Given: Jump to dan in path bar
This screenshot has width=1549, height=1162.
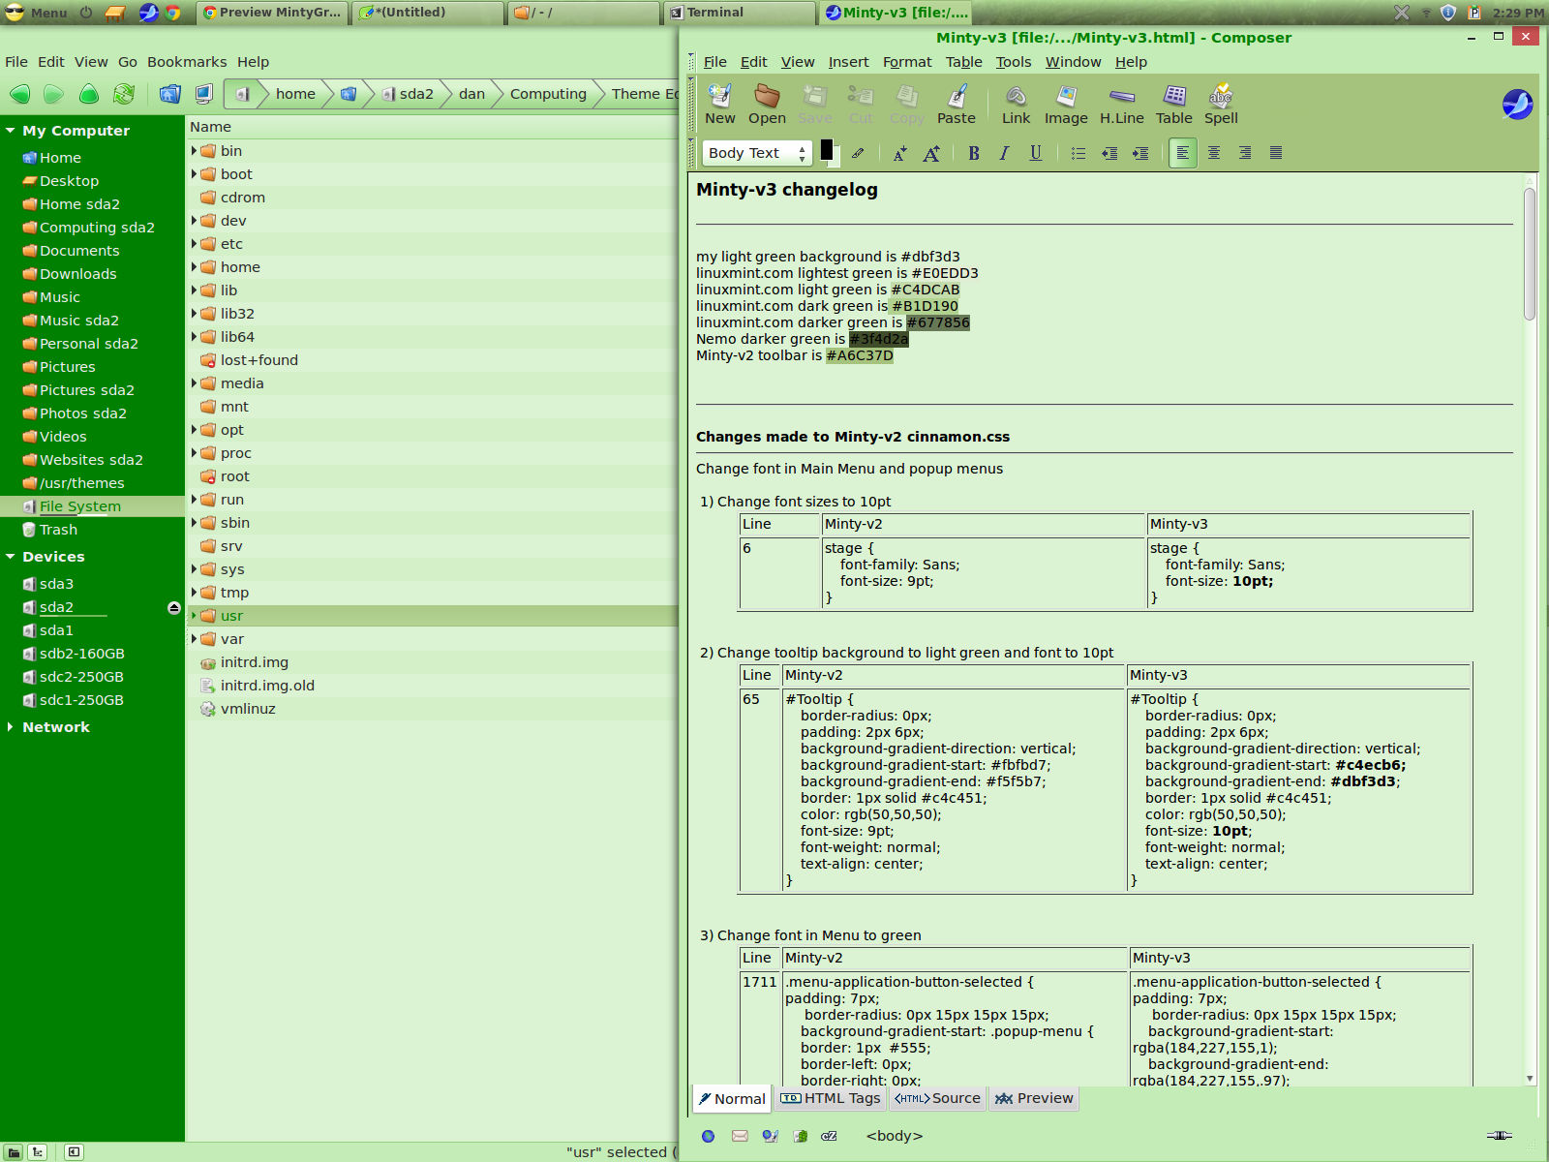Looking at the screenshot, I should (471, 94).
